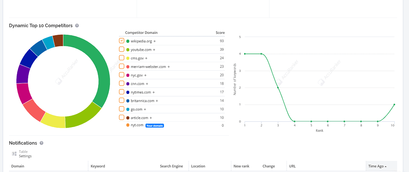Click youtube.com score value 39
This screenshot has height=172, width=409.
coord(222,49)
